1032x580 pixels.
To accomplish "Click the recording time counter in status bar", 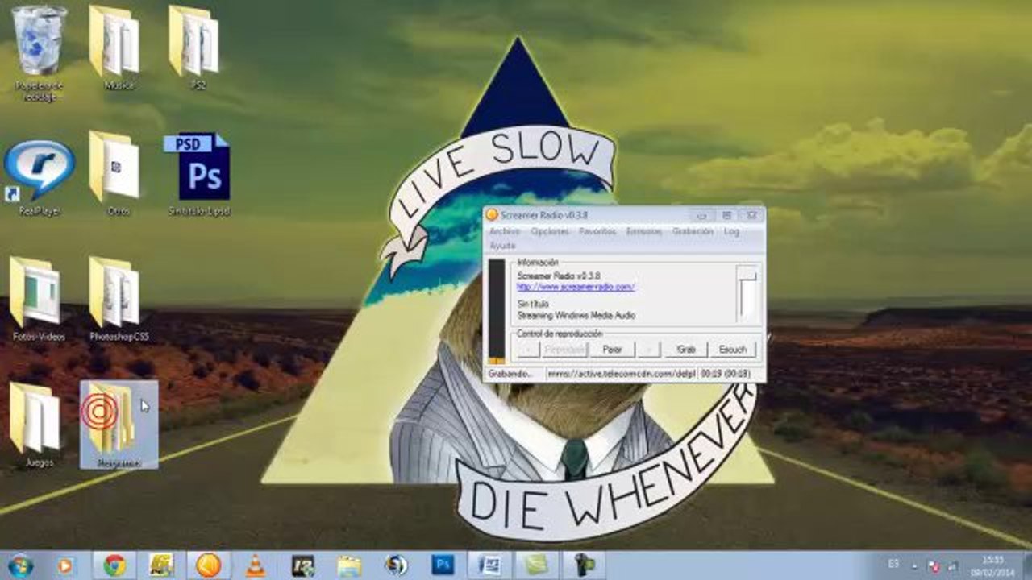I will click(x=726, y=374).
